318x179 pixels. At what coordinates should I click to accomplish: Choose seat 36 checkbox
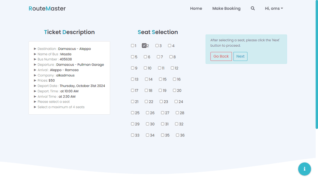pyautogui.click(x=177, y=135)
